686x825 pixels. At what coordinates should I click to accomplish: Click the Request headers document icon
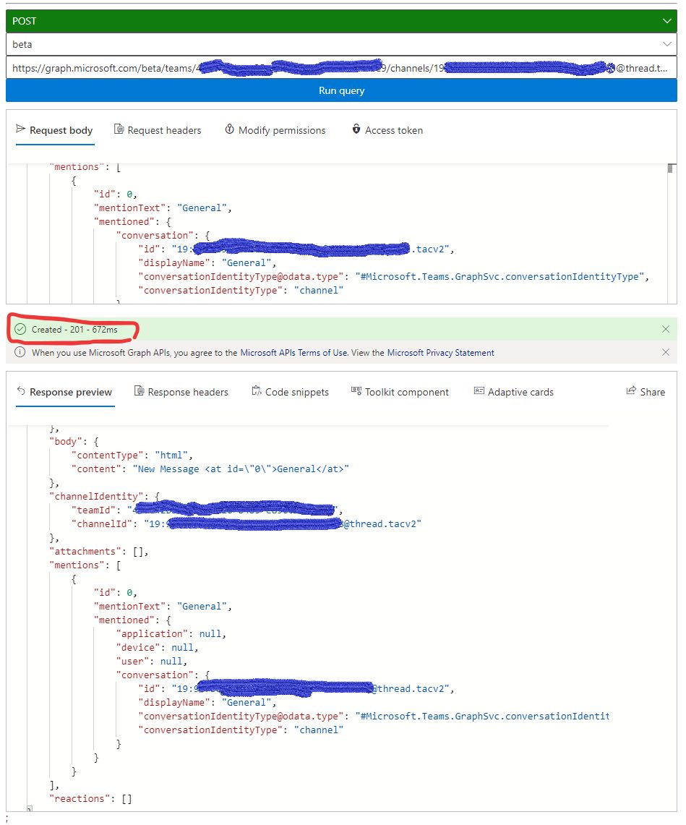tap(119, 129)
